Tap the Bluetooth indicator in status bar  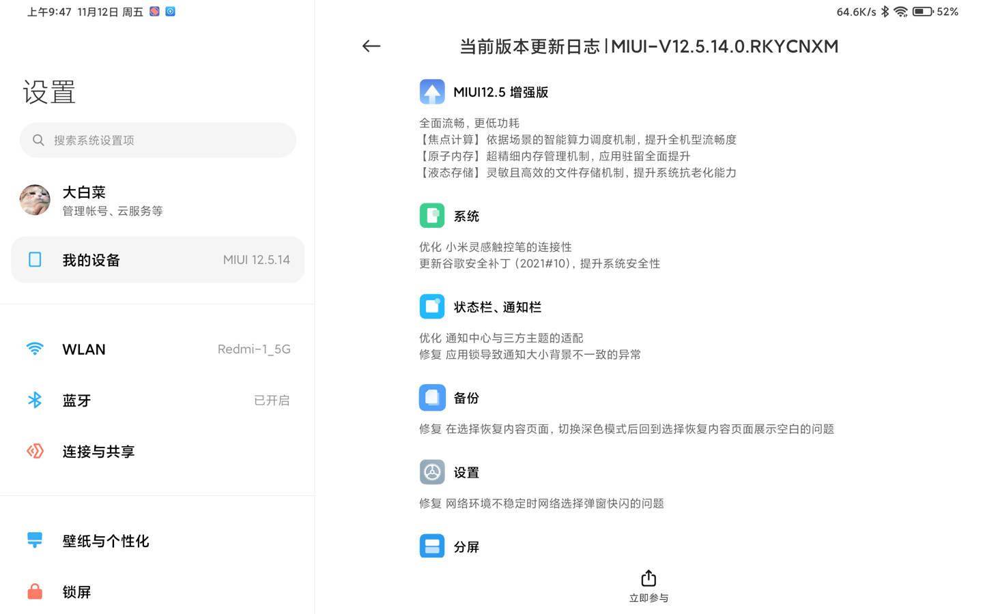tap(885, 12)
